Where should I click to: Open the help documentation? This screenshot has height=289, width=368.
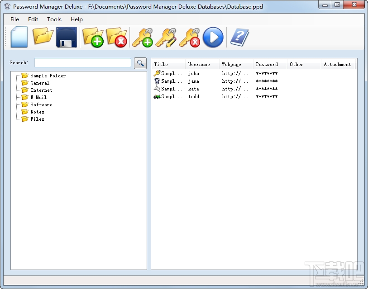(x=239, y=38)
